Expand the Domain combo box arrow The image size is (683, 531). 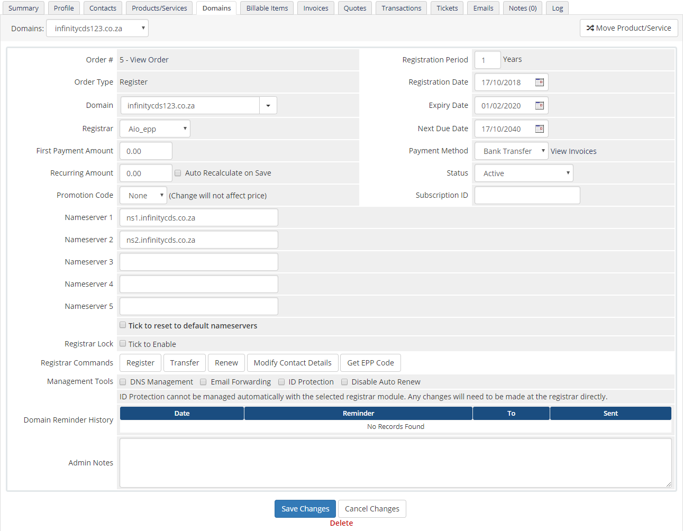(x=268, y=106)
